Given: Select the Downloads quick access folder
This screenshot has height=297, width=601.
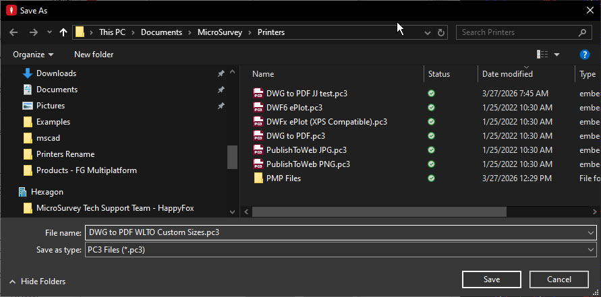Looking at the screenshot, I should [x=56, y=73].
